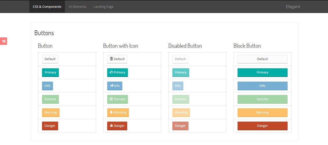
Task: Click the small Info button under Button
Action: [48, 86]
